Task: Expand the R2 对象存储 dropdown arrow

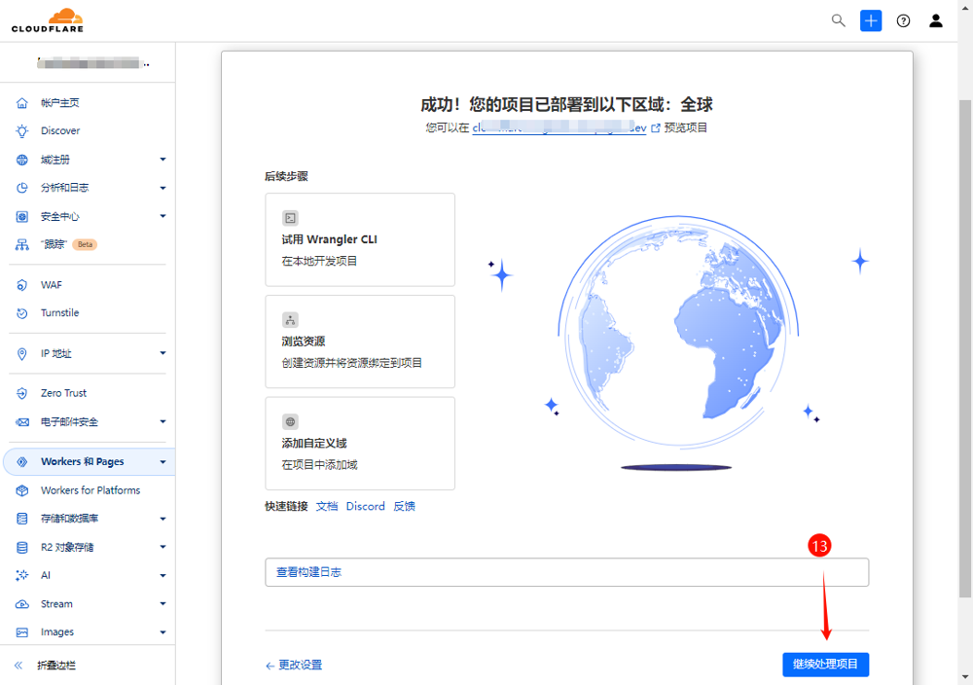Action: click(x=162, y=547)
